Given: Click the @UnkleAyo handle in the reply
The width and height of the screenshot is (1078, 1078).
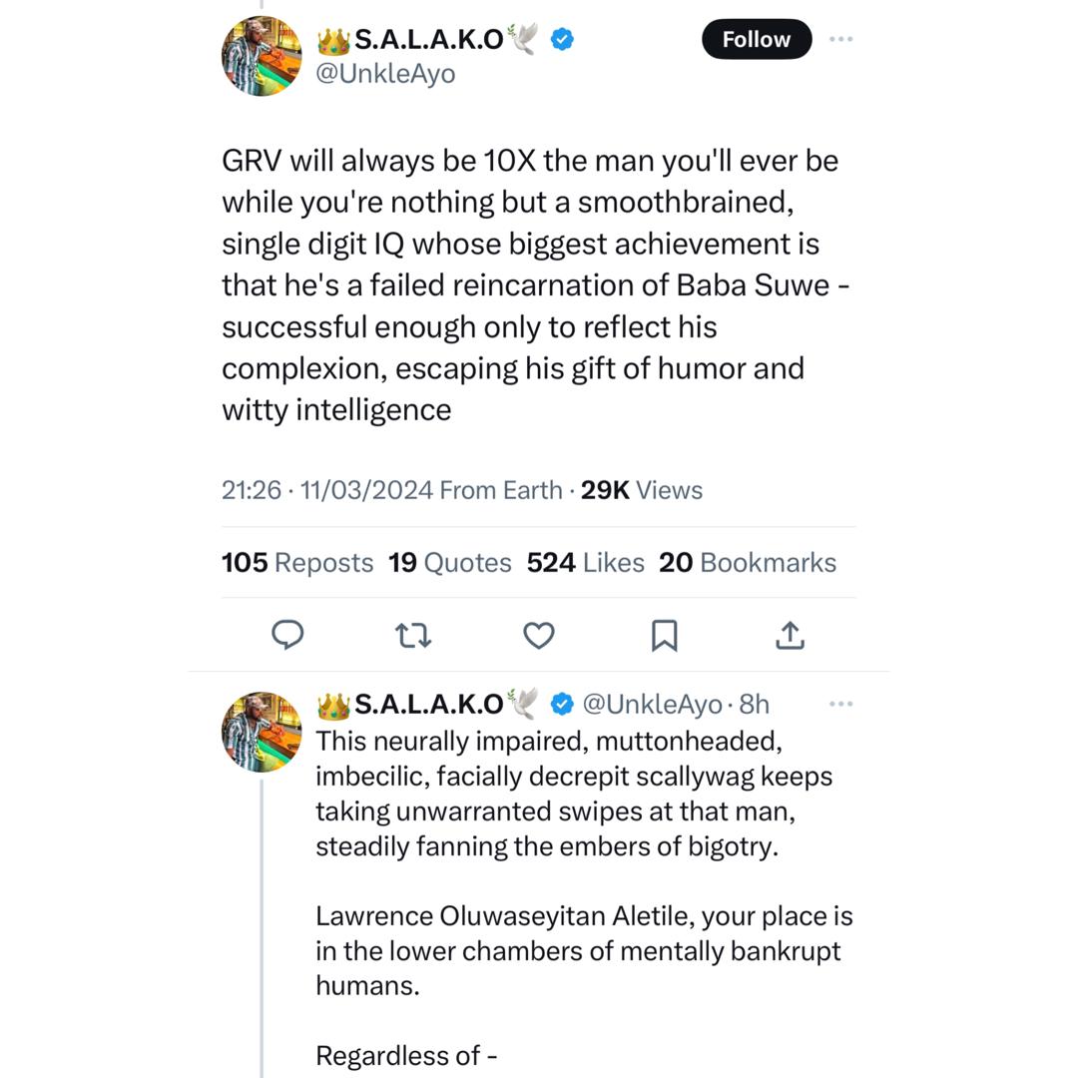Looking at the screenshot, I should tap(652, 704).
